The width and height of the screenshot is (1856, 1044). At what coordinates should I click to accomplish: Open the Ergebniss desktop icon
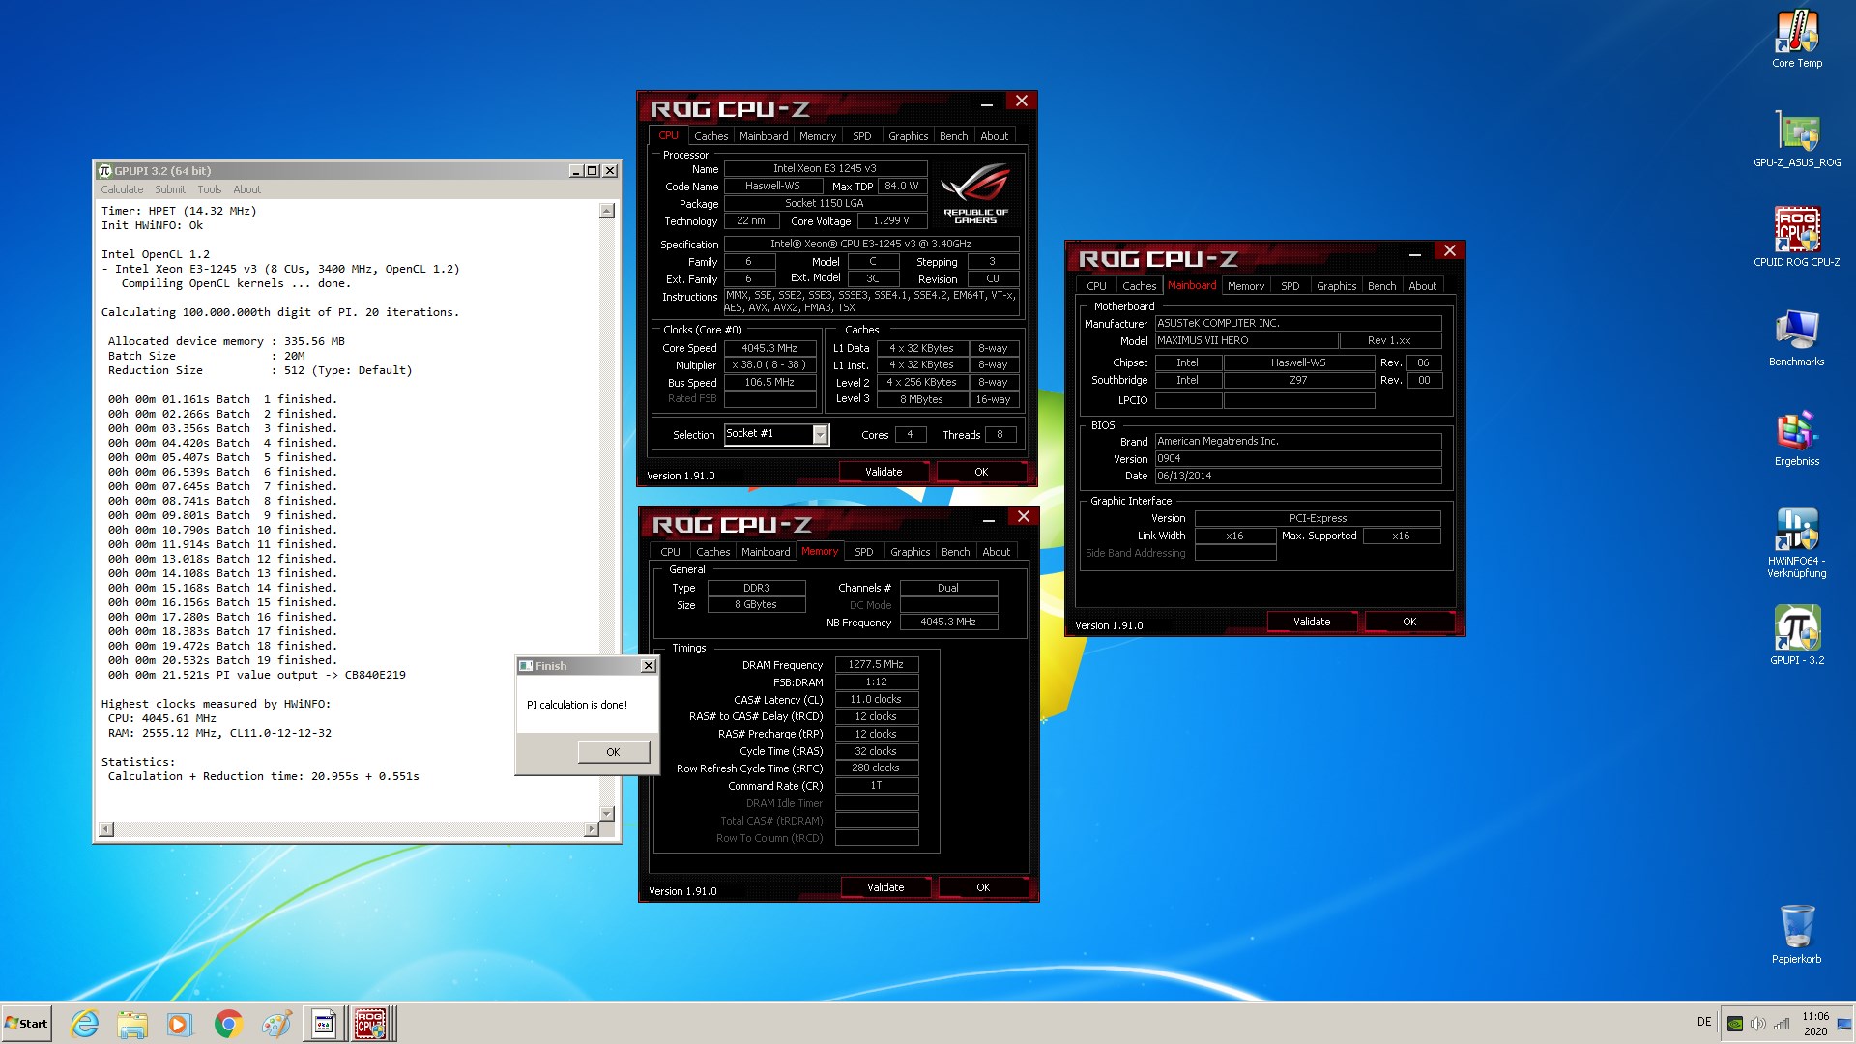[x=1796, y=437]
